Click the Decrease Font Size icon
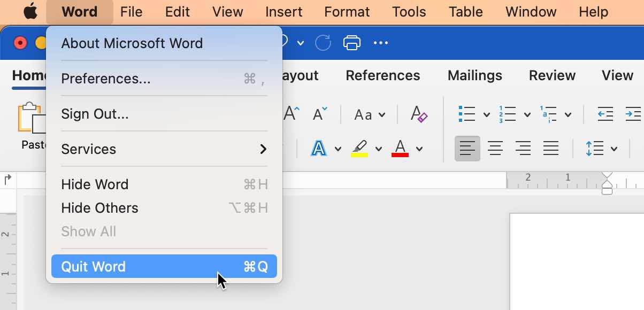This screenshot has height=310, width=644. click(x=320, y=114)
